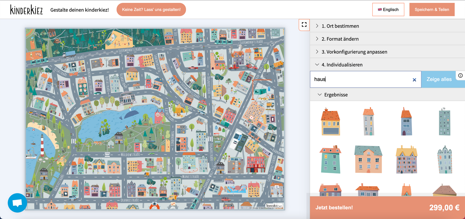Open the chat bubble widget

[x=17, y=203]
